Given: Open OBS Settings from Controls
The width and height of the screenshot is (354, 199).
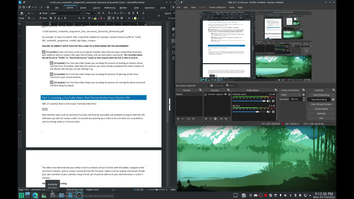Looking at the screenshot, I should click(x=321, y=114).
